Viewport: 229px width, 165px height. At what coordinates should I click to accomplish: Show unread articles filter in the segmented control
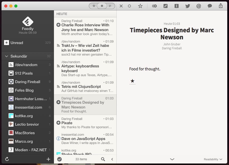pos(102,6)
